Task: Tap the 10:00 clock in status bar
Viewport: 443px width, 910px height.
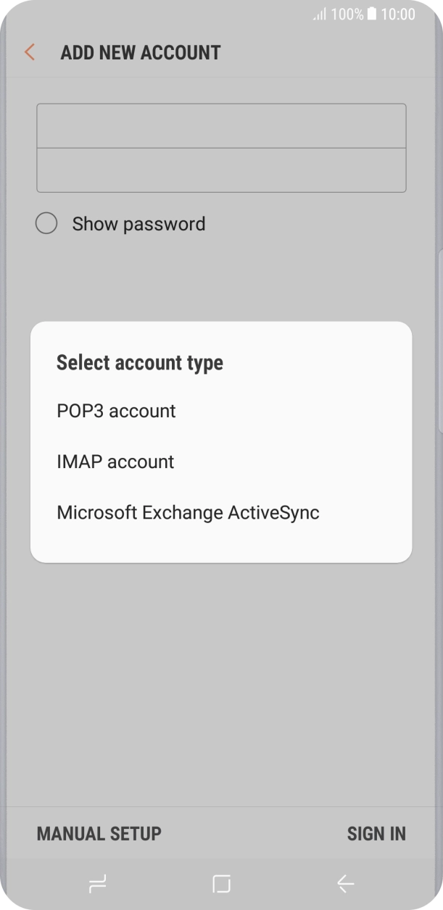Action: point(398,14)
